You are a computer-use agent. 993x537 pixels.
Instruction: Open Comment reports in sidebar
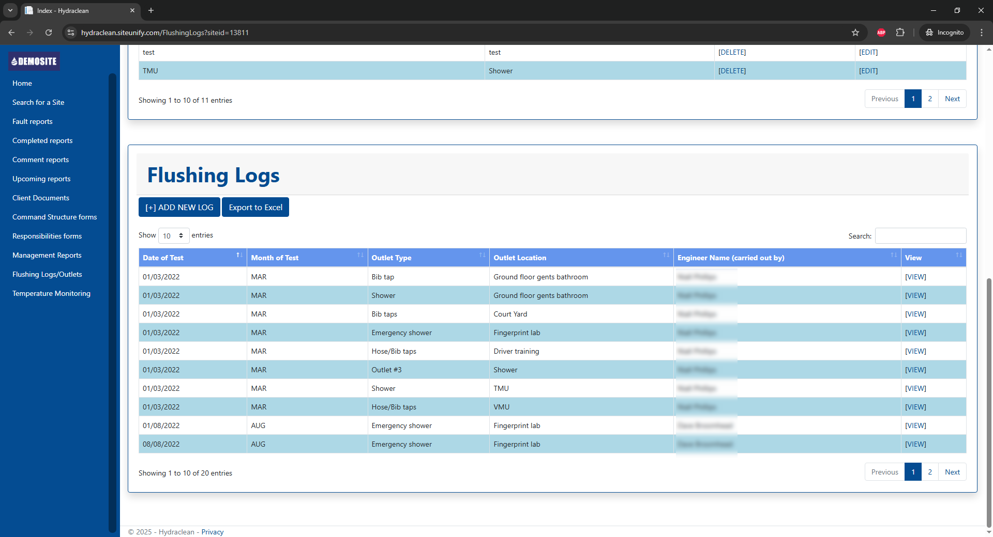pos(40,160)
